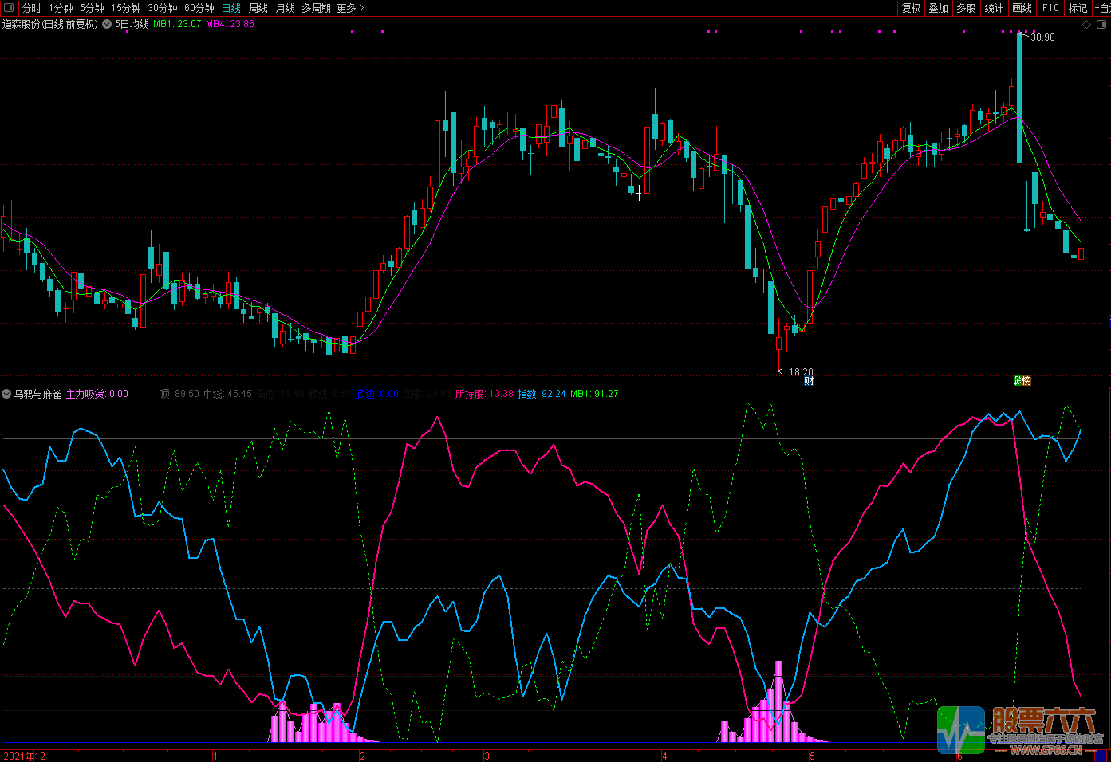Image resolution: width=1111 pixels, height=762 pixels.
Task: Click the 统计 statistics button
Action: click(994, 8)
